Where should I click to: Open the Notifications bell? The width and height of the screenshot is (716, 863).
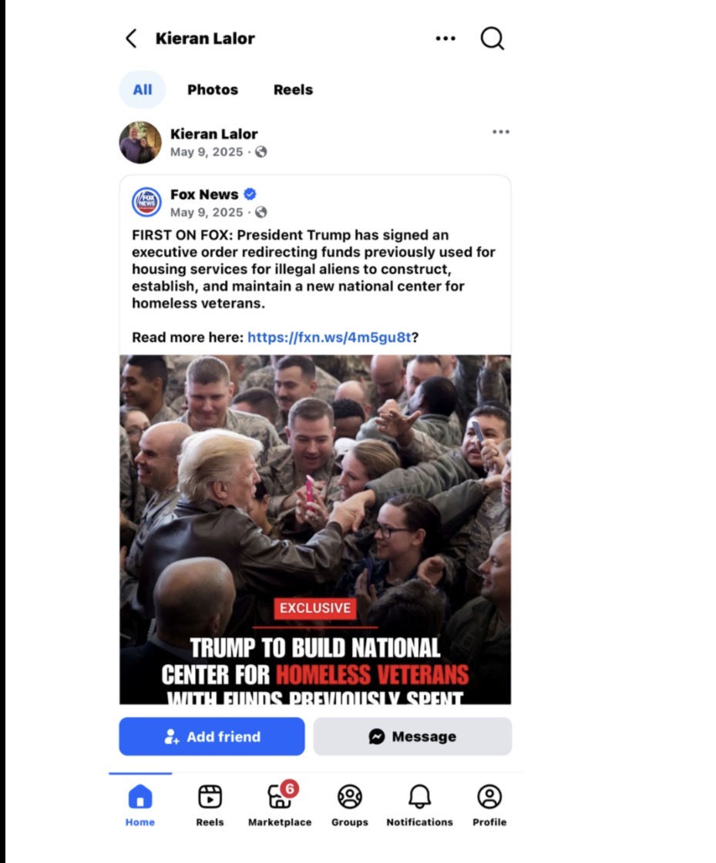pyautogui.click(x=419, y=805)
